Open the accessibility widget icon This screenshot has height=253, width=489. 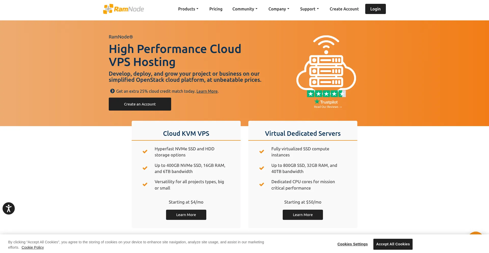[9, 208]
